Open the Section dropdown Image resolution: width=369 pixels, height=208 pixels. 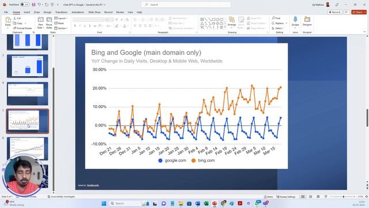click(x=61, y=28)
